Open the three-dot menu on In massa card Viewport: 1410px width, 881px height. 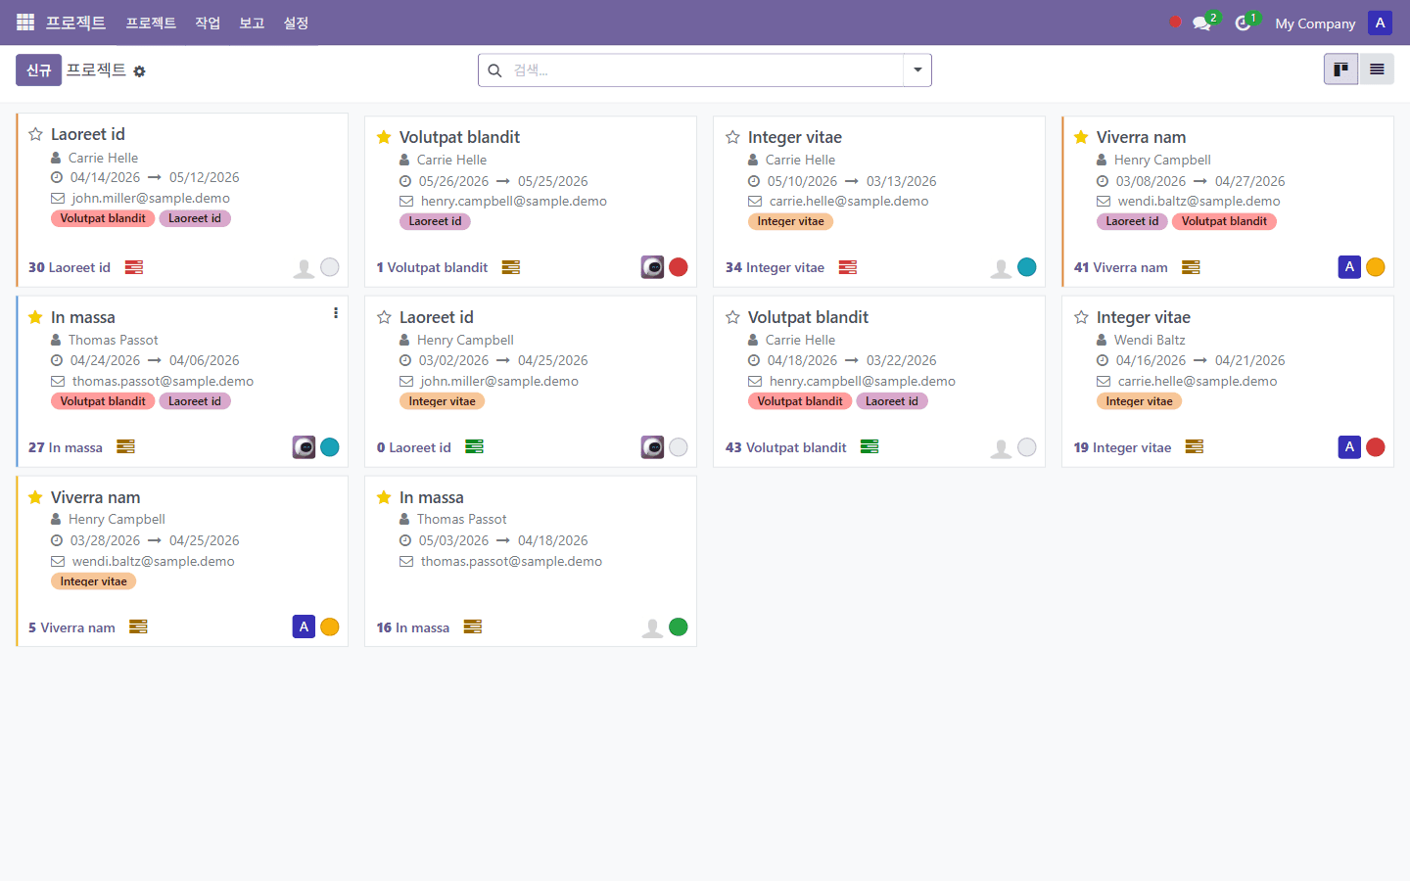click(x=336, y=313)
